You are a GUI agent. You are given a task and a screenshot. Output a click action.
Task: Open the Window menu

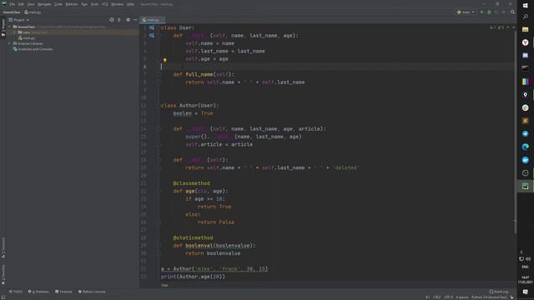pos(118,4)
